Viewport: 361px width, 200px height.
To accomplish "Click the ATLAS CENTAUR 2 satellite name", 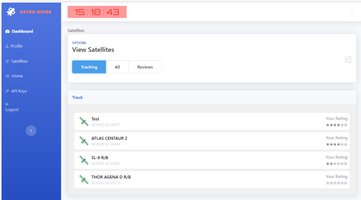I will point(109,138).
